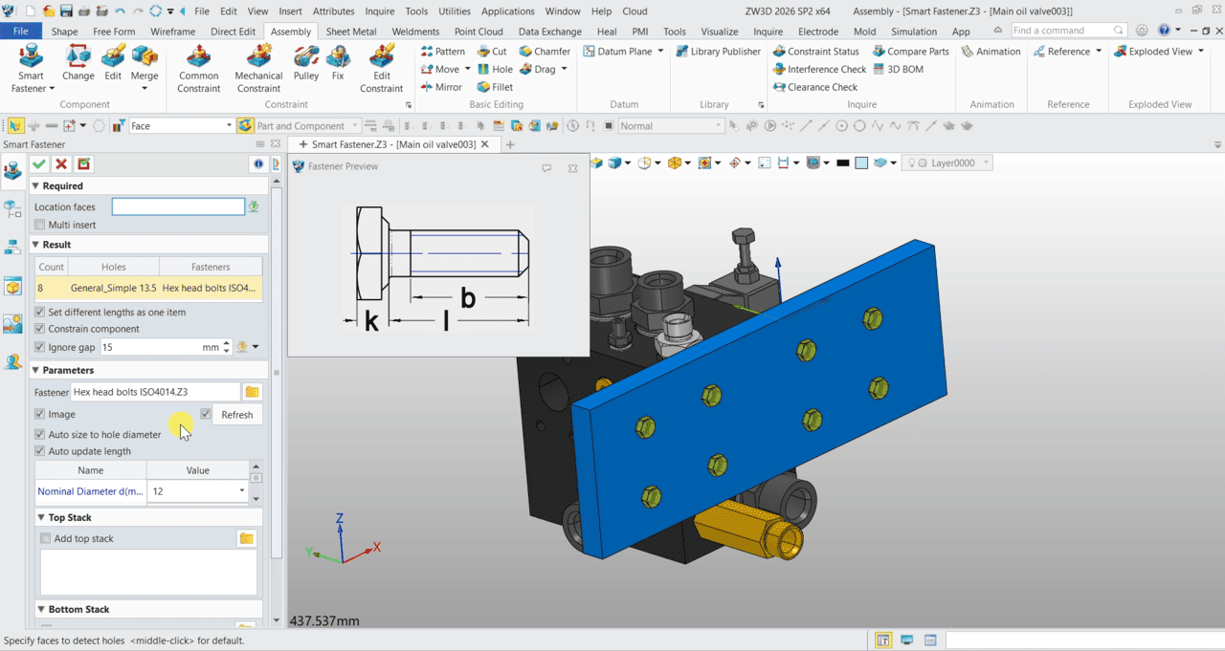Uncheck Set different lengths as one item
Viewport: 1225px width, 651px height.
tap(40, 313)
